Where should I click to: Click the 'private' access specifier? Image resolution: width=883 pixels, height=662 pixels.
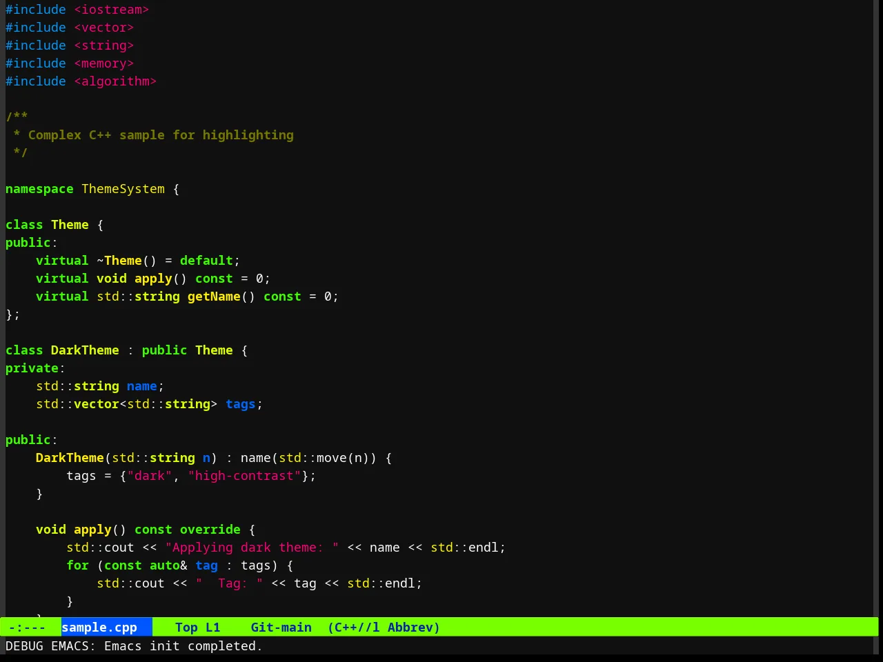(32, 368)
